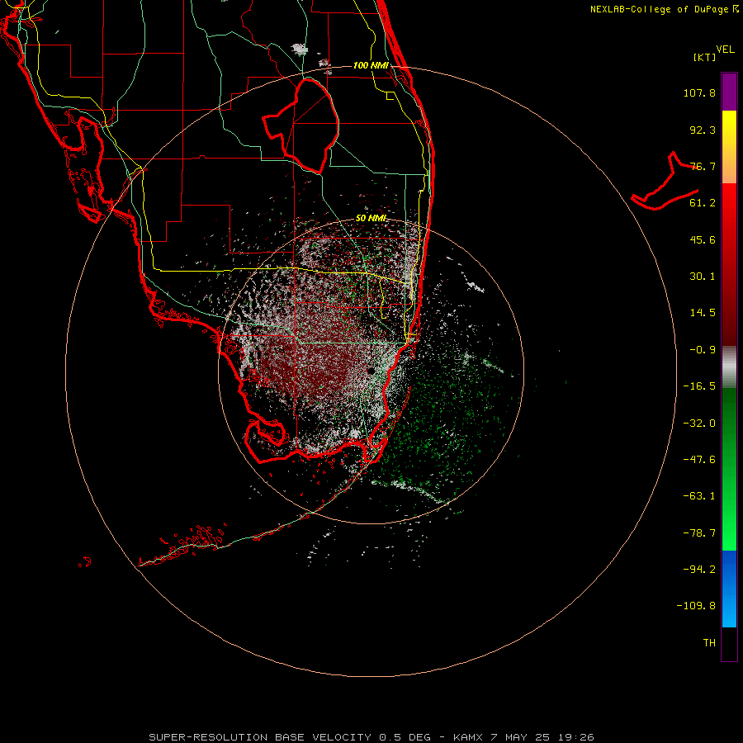Viewport: 743px width, 743px height.
Task: Click the gray near-zero segment of color bar
Action: coord(729,367)
